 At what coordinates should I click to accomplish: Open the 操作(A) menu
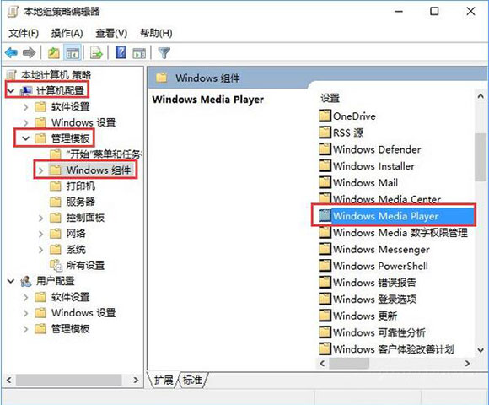(x=67, y=33)
